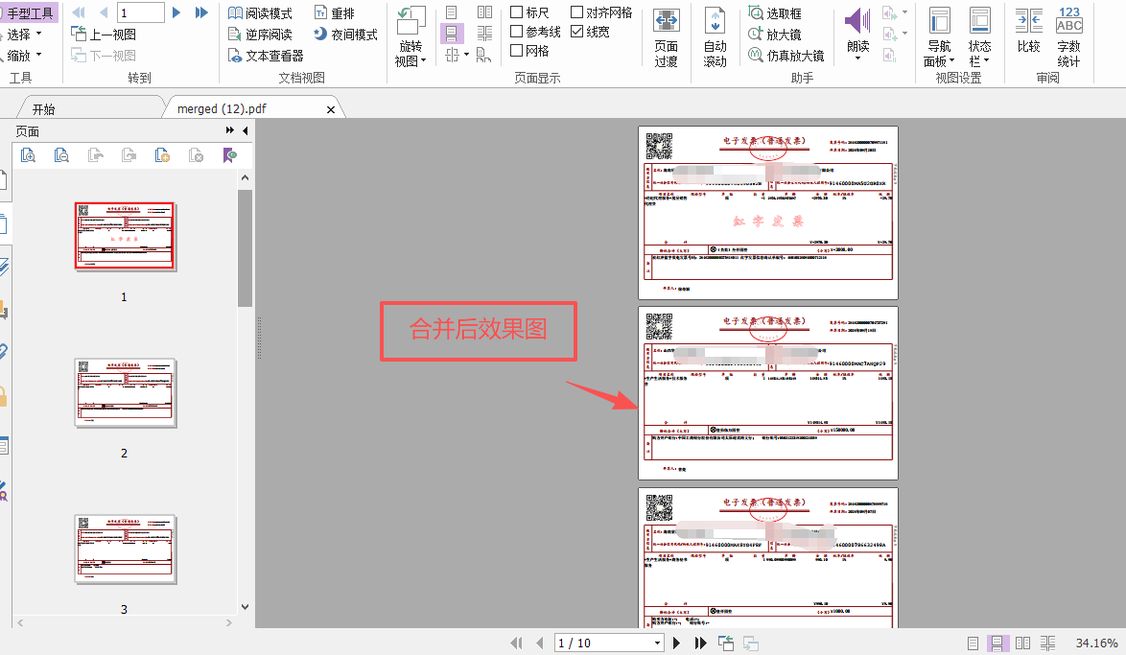The width and height of the screenshot is (1126, 655).
Task: Select continuous page layout icon
Action: pyautogui.click(x=451, y=34)
